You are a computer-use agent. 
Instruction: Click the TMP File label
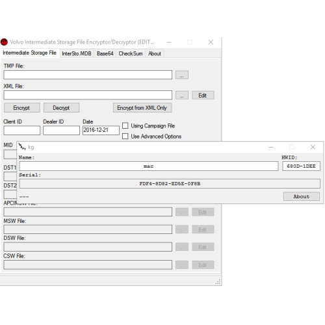(14, 66)
